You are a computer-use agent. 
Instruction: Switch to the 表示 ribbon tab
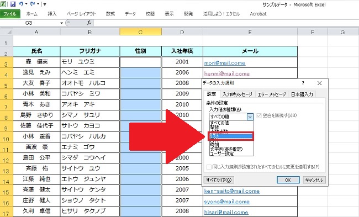pyautogui.click(x=169, y=14)
